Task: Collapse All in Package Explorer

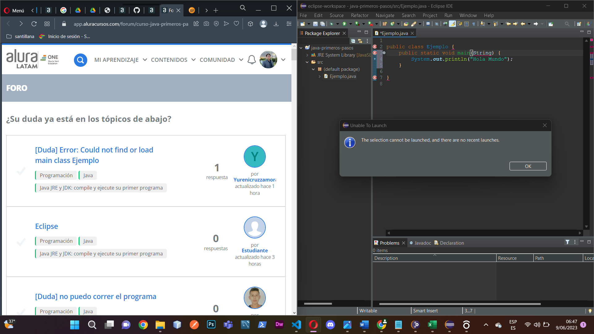Action: coord(353,41)
